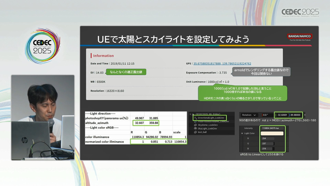Image resolution: width=330 pixels, height=186 pixels.
Task: Collapse the Light Color property group
Action: point(242,133)
